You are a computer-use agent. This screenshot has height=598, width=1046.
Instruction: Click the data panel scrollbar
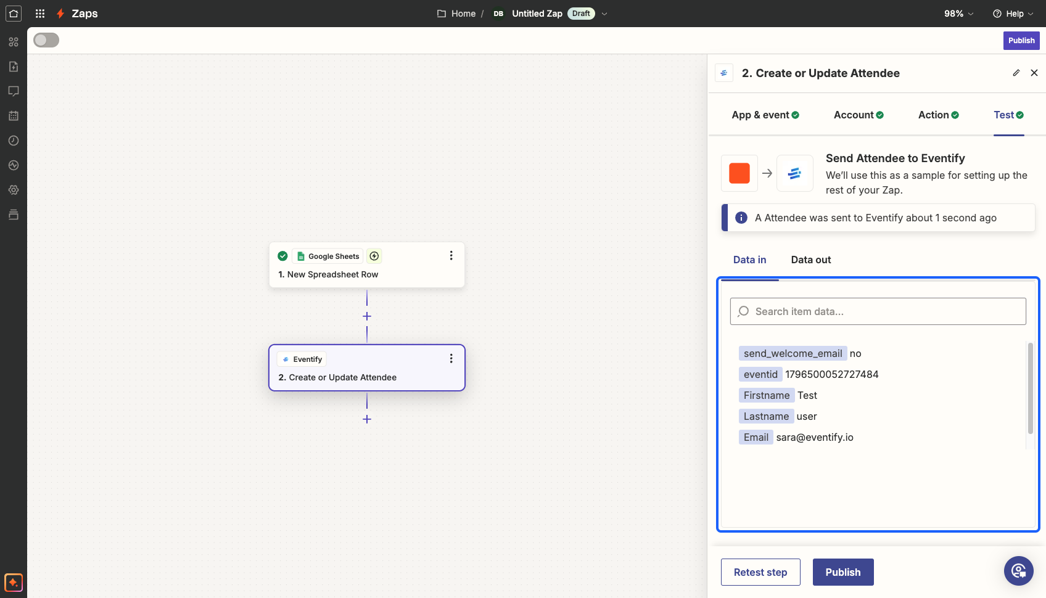coord(1030,388)
